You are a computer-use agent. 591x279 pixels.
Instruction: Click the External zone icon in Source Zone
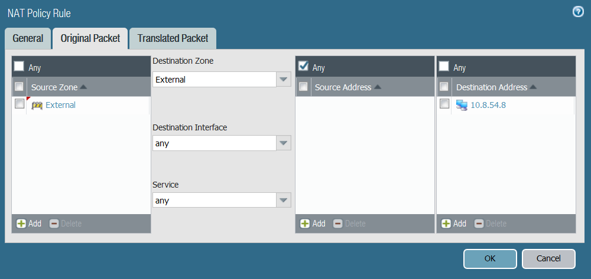point(37,106)
